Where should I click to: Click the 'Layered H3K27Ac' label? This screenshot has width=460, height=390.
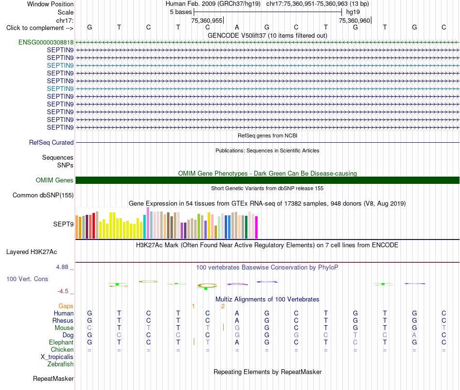pyautogui.click(x=31, y=252)
